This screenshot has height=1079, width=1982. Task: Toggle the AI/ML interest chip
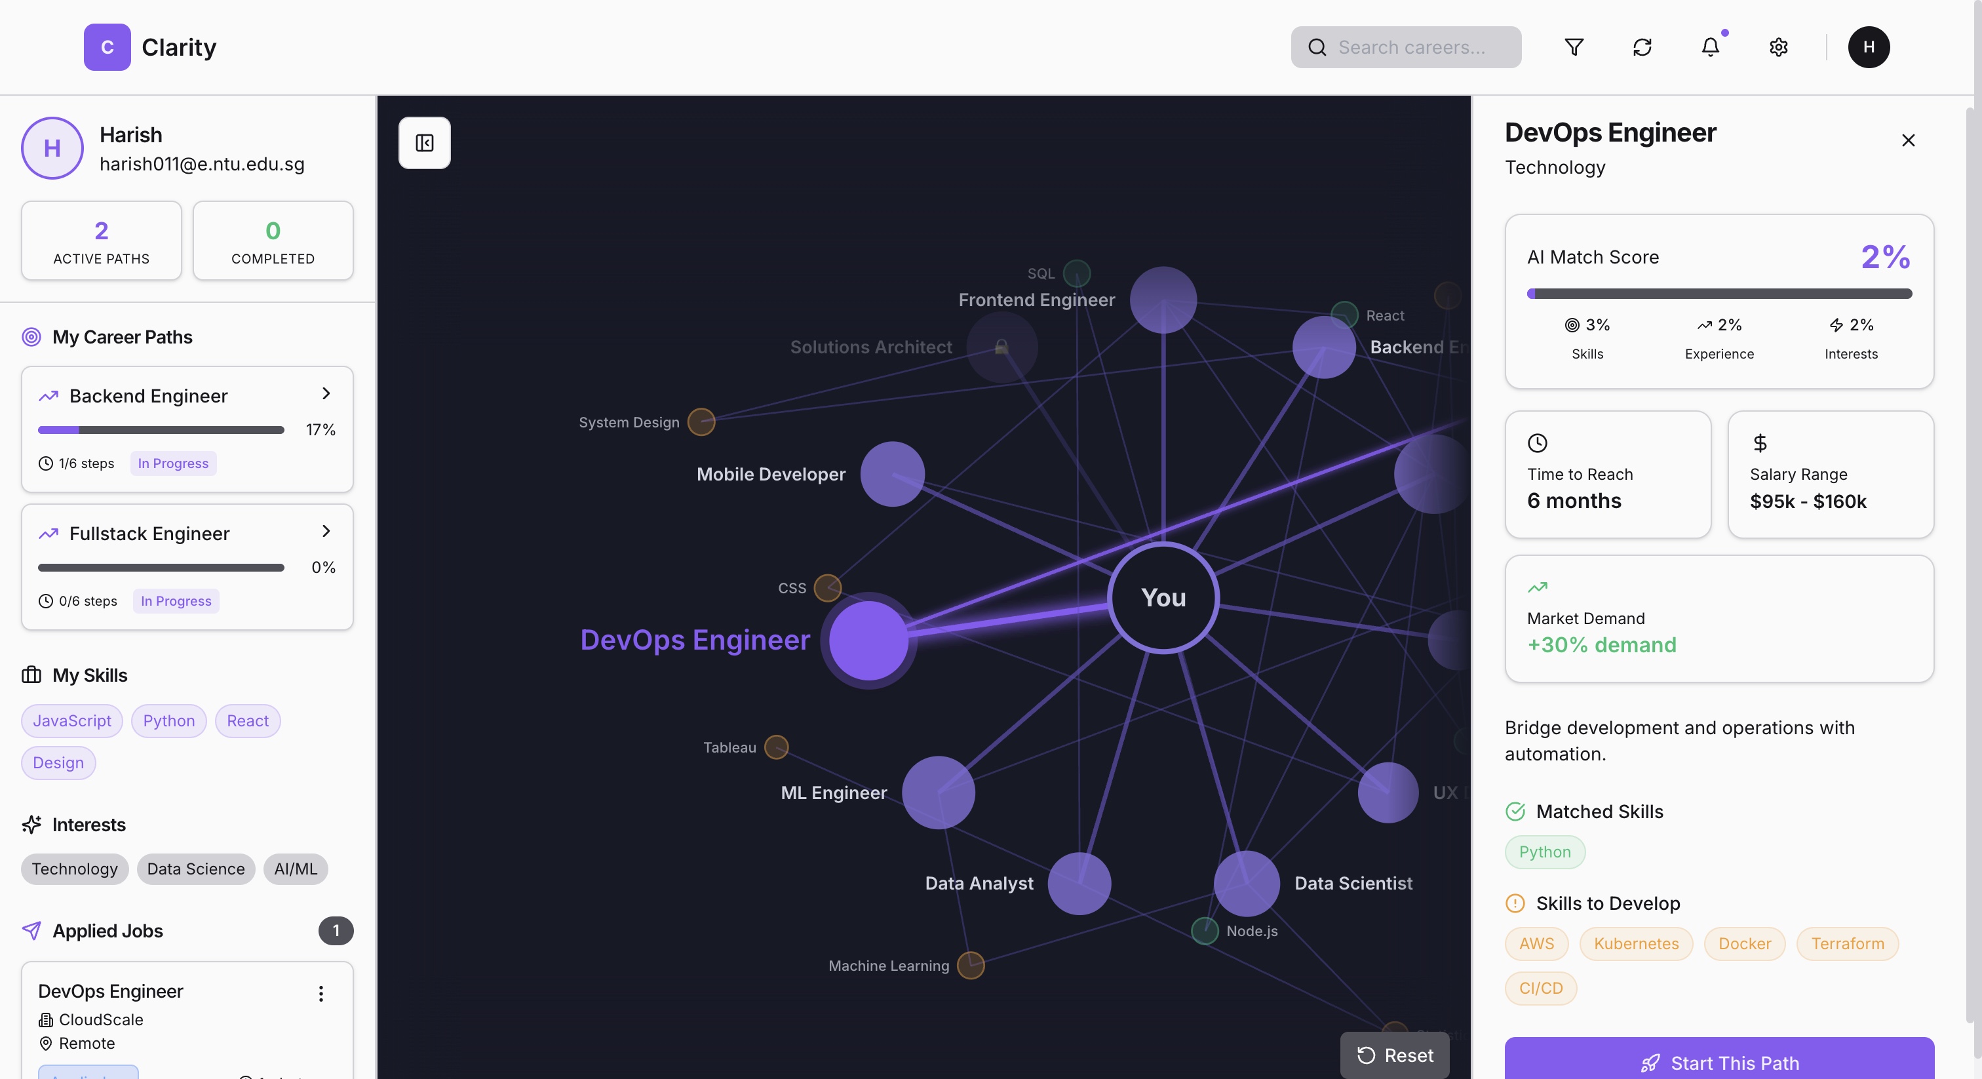[x=296, y=868]
